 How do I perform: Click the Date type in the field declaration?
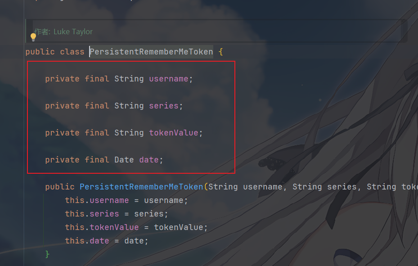(x=124, y=160)
